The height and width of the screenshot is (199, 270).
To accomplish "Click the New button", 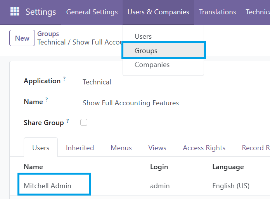I will (22, 38).
